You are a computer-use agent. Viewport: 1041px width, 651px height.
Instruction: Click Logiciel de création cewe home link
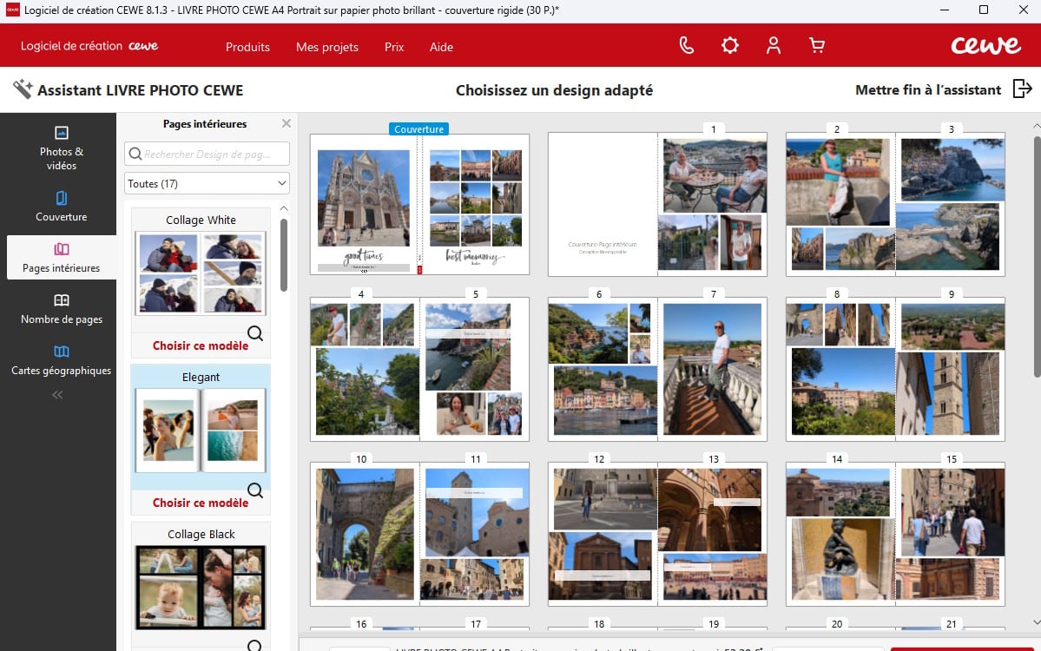pyautogui.click(x=89, y=46)
